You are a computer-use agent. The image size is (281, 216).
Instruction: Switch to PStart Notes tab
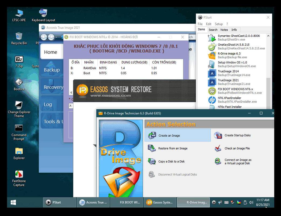click(x=224, y=30)
